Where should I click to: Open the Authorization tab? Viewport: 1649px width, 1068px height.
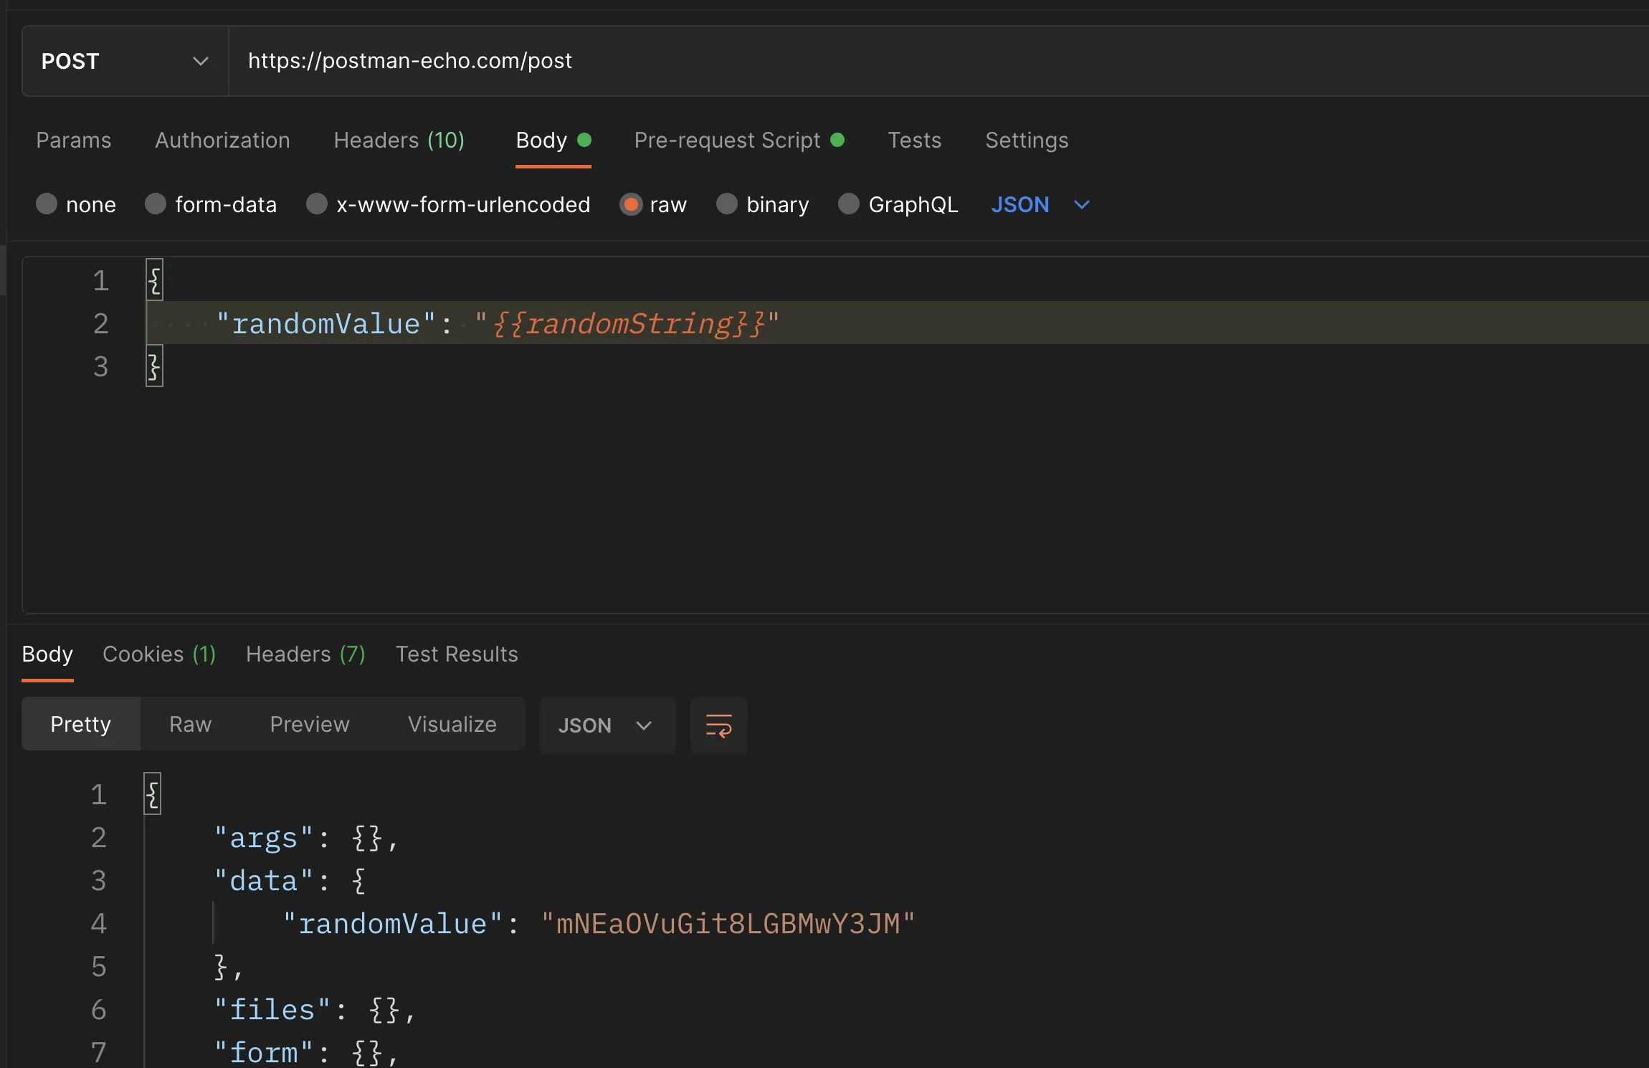pyautogui.click(x=222, y=140)
